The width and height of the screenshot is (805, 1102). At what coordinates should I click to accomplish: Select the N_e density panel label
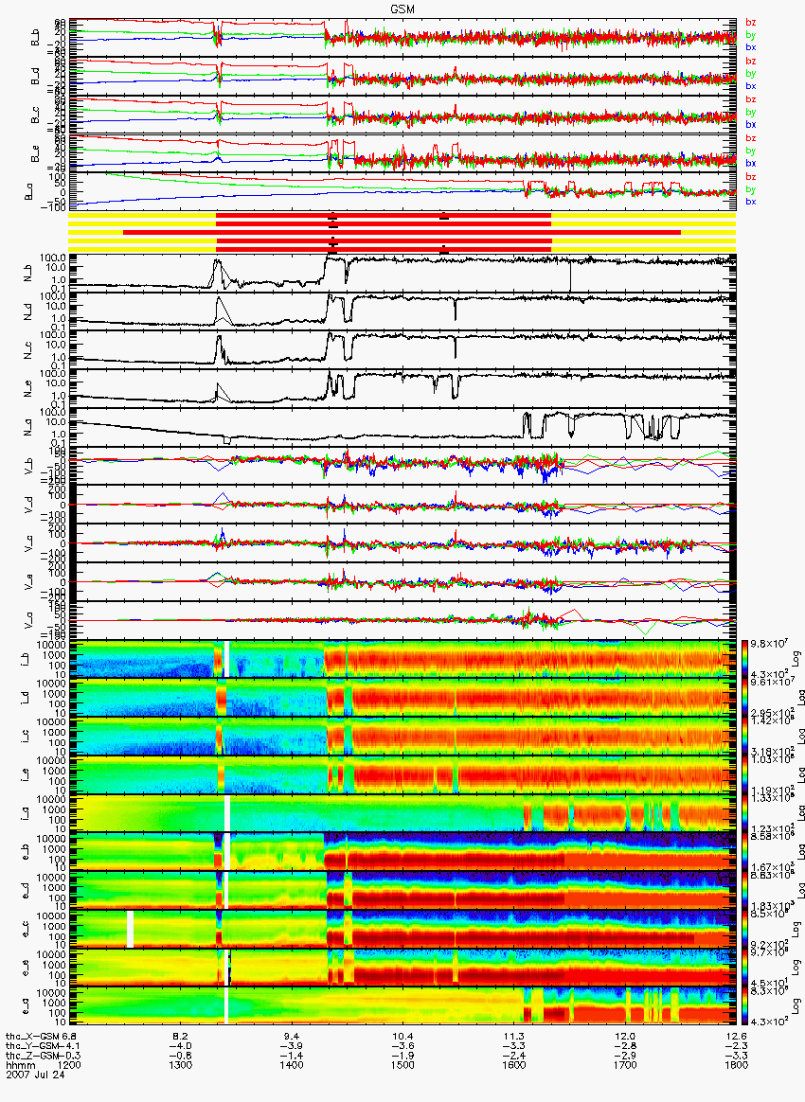(x=29, y=389)
